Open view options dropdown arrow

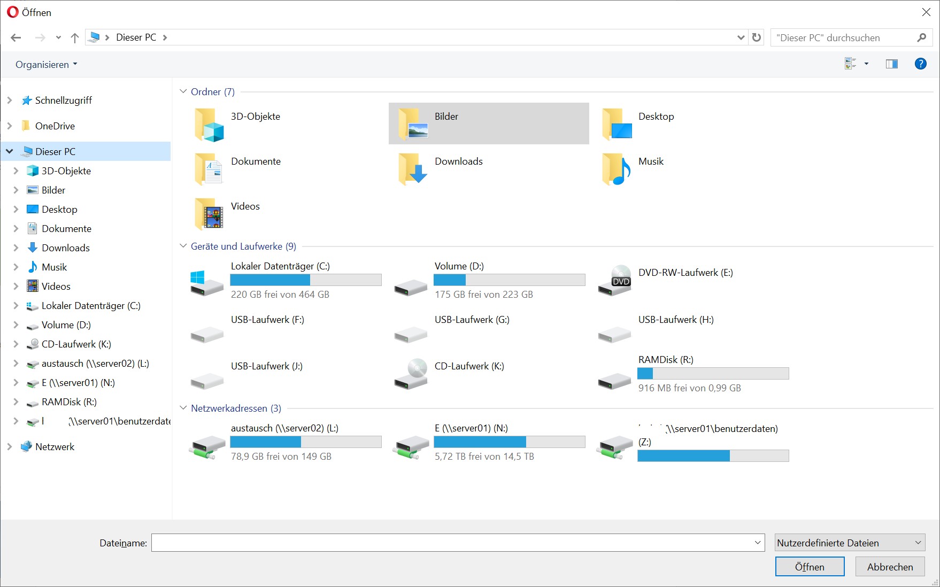pos(867,64)
